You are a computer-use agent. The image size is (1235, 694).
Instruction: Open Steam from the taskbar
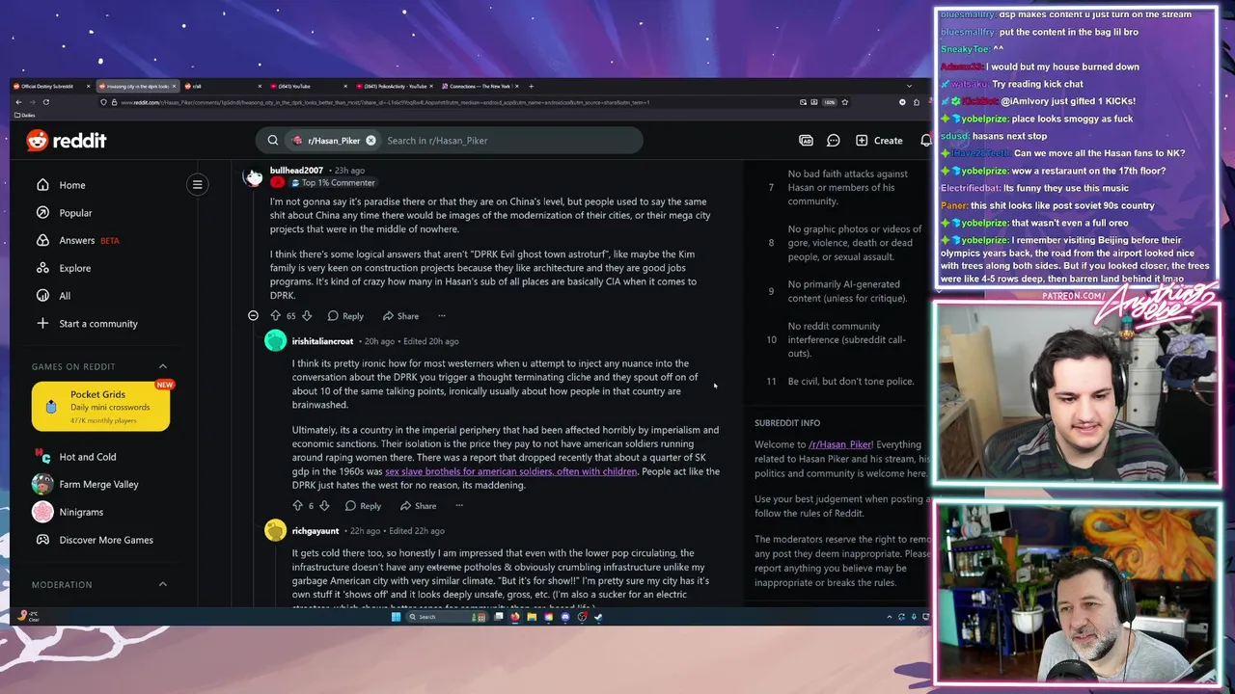(598, 617)
